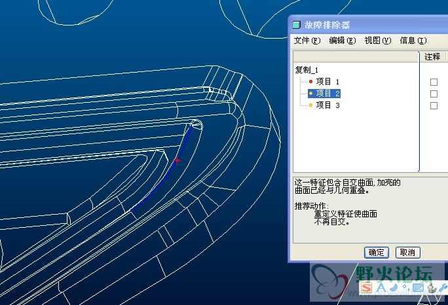Toggle the IME English/Chinese A icon
Image resolution: width=448 pixels, height=305 pixels.
[381, 287]
